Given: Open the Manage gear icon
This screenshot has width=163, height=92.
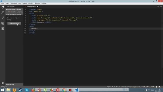Looking at the screenshot, I should click(x=3, y=83).
